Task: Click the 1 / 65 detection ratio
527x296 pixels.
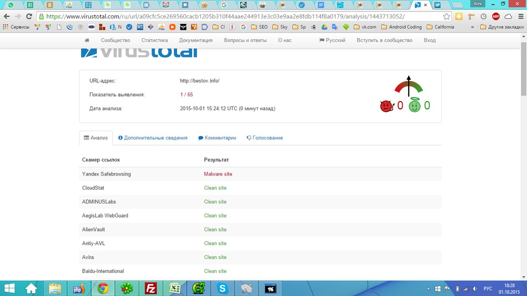Action: (x=187, y=95)
